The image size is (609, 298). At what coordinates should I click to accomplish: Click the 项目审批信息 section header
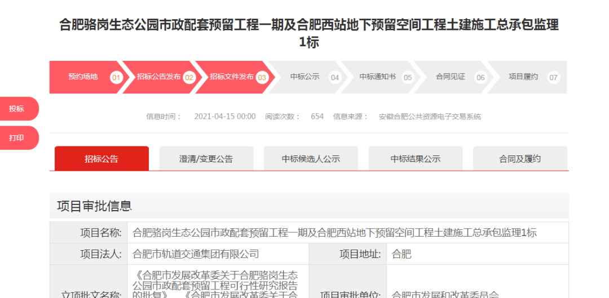(309, 206)
